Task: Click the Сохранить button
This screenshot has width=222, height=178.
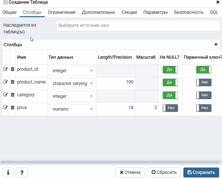Action: point(201,173)
